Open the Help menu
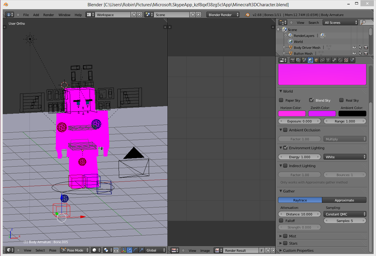376x256 pixels. 78,15
